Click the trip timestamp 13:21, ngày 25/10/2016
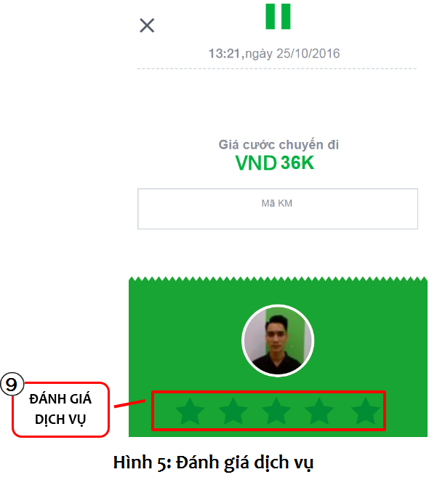 [x=274, y=54]
